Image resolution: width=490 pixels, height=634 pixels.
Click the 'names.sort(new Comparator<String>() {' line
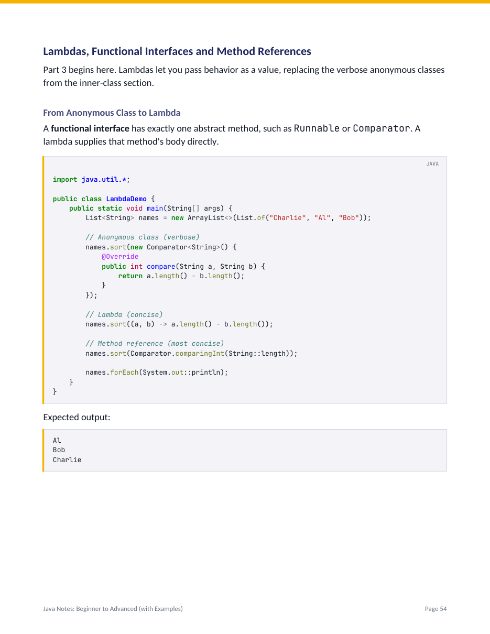[x=161, y=247]
